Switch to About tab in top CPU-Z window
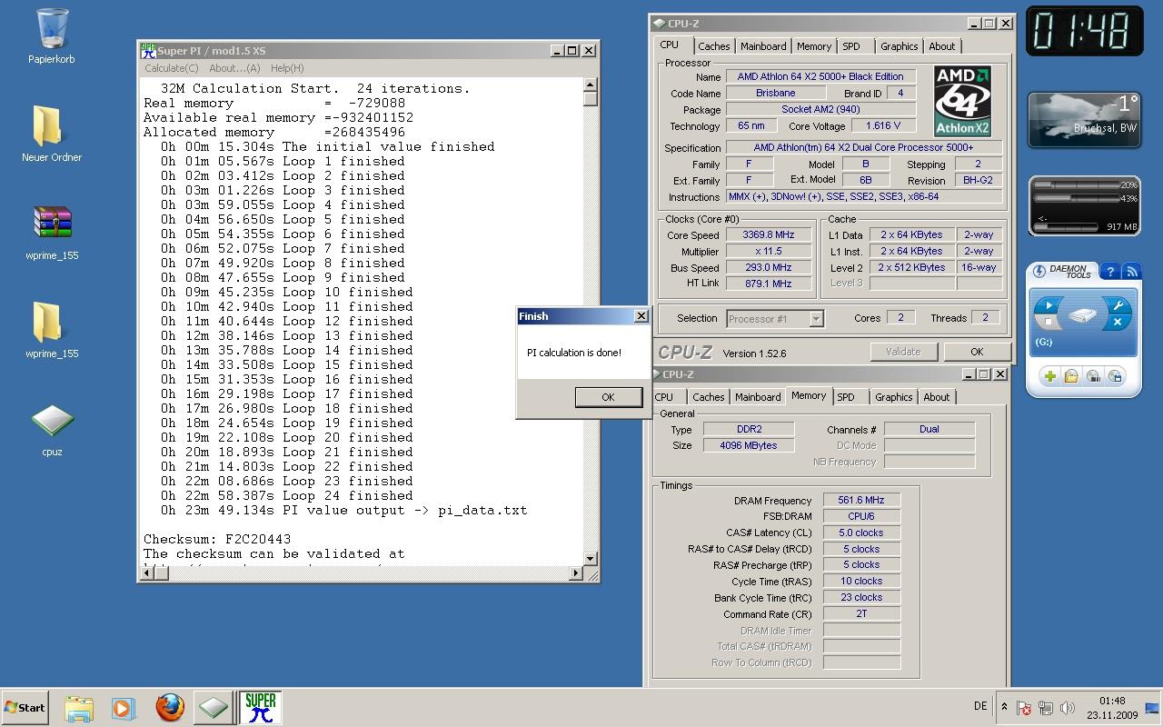Image resolution: width=1163 pixels, height=727 pixels. tap(941, 46)
